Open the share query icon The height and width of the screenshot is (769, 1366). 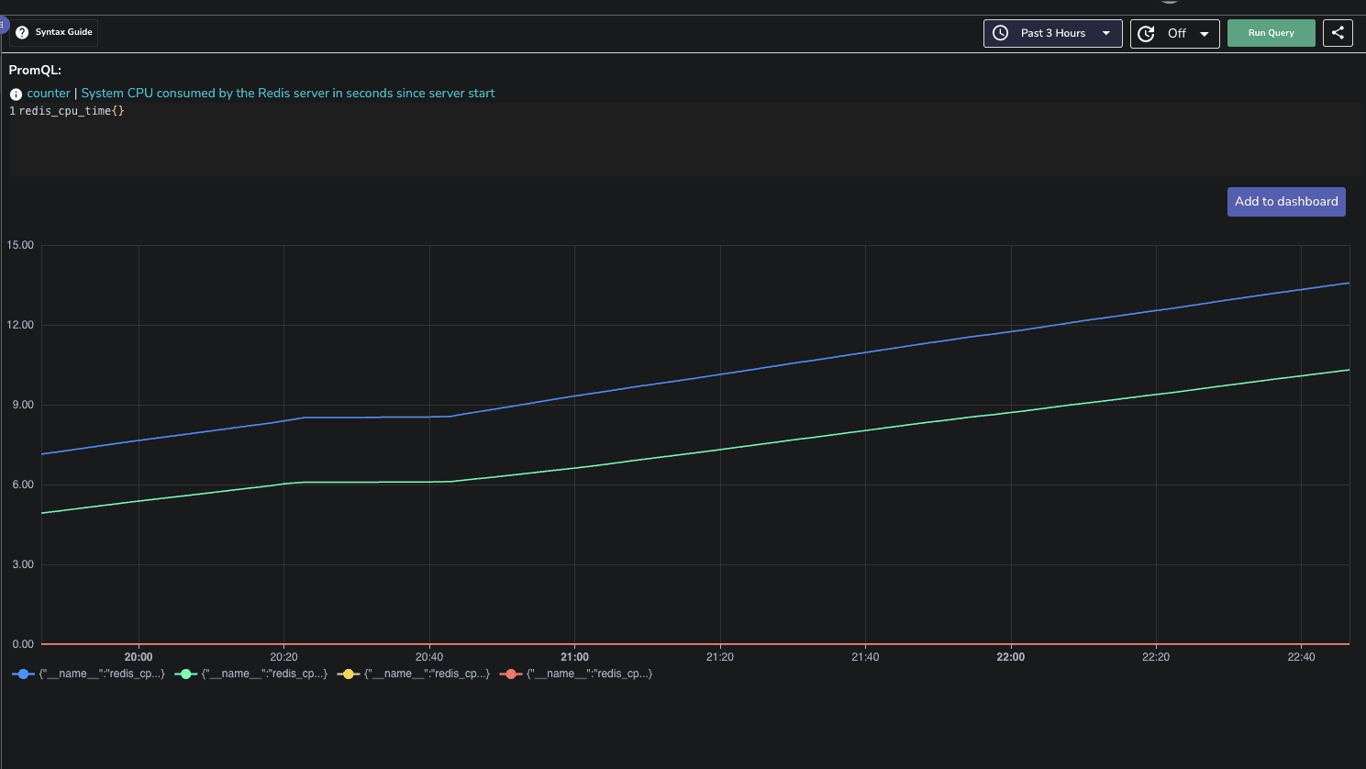tap(1338, 33)
